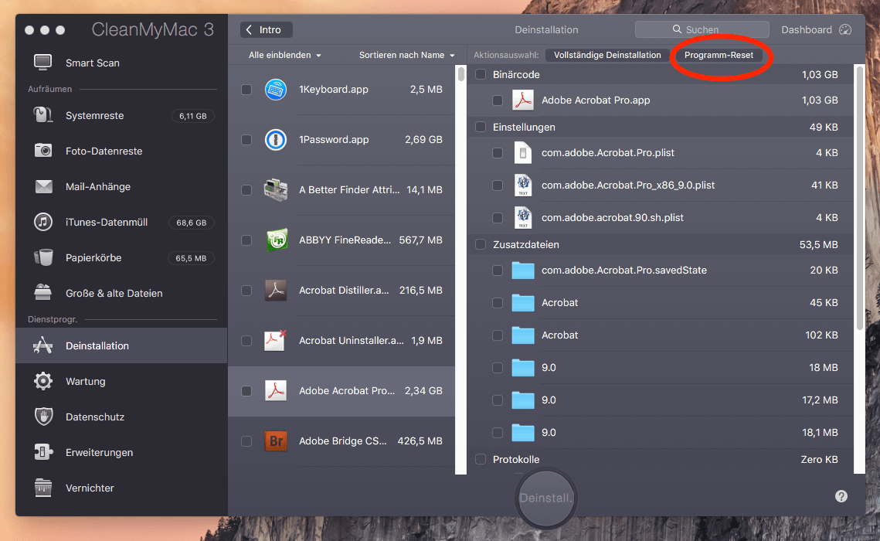
Task: Open Große & alte Dateien icon
Action: click(43, 292)
